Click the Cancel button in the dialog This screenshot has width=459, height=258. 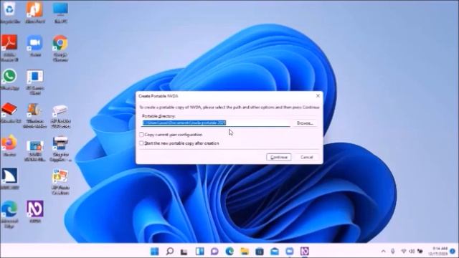(x=306, y=157)
